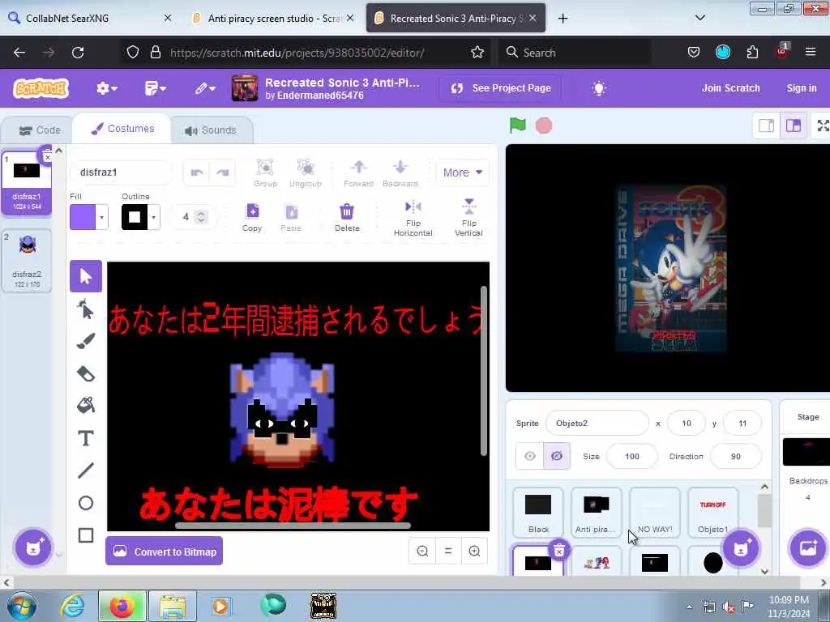Open the Fill color dropdown arrow

pos(101,217)
